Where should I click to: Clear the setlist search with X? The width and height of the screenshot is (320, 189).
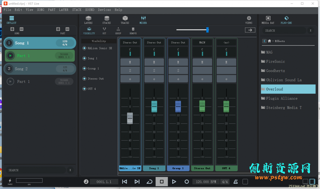point(70,170)
